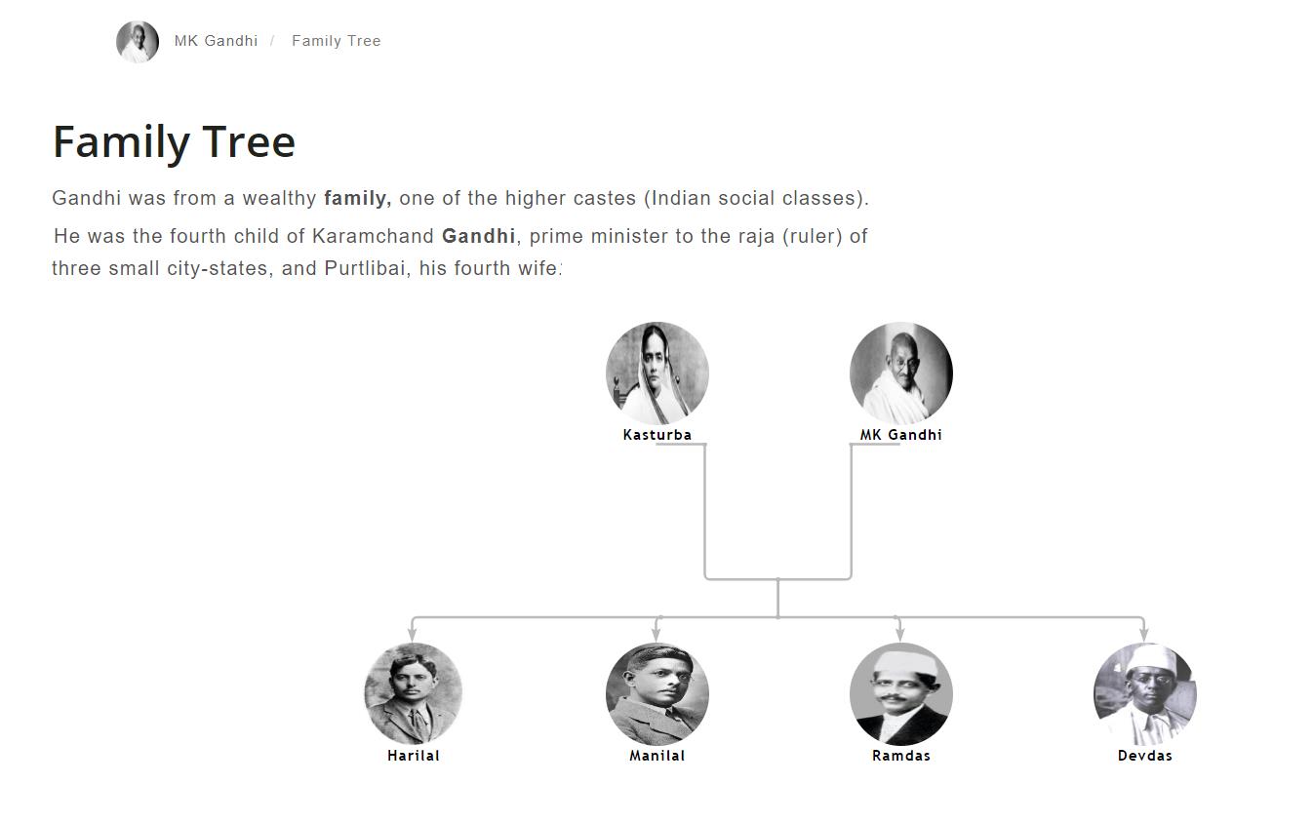Click the bold word 'family,' in the intro
1314x823 pixels.
pyautogui.click(x=357, y=198)
